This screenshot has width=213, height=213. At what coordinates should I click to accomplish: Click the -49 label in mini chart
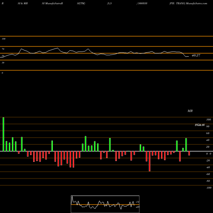138,207
